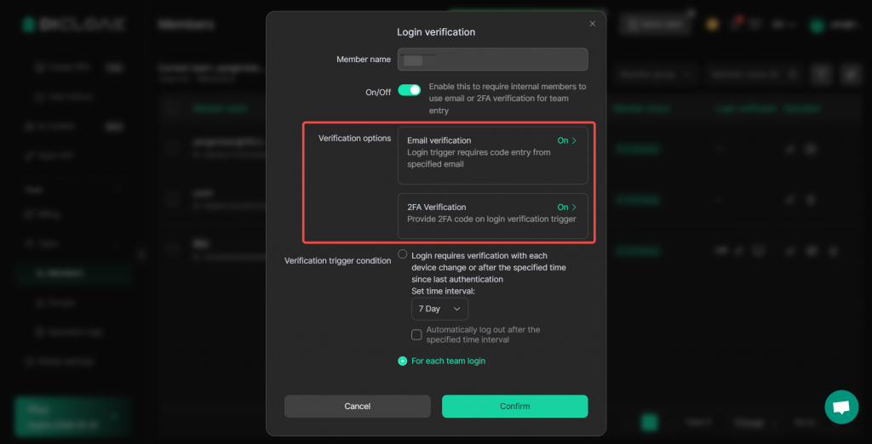Open Email verification option settings
The width and height of the screenshot is (872, 444).
(x=493, y=155)
